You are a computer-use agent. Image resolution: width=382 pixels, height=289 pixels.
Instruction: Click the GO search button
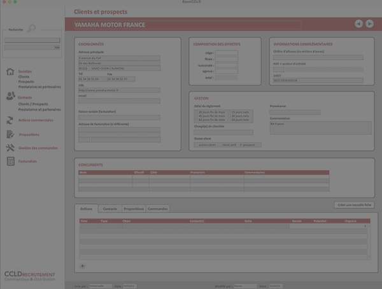57,48
